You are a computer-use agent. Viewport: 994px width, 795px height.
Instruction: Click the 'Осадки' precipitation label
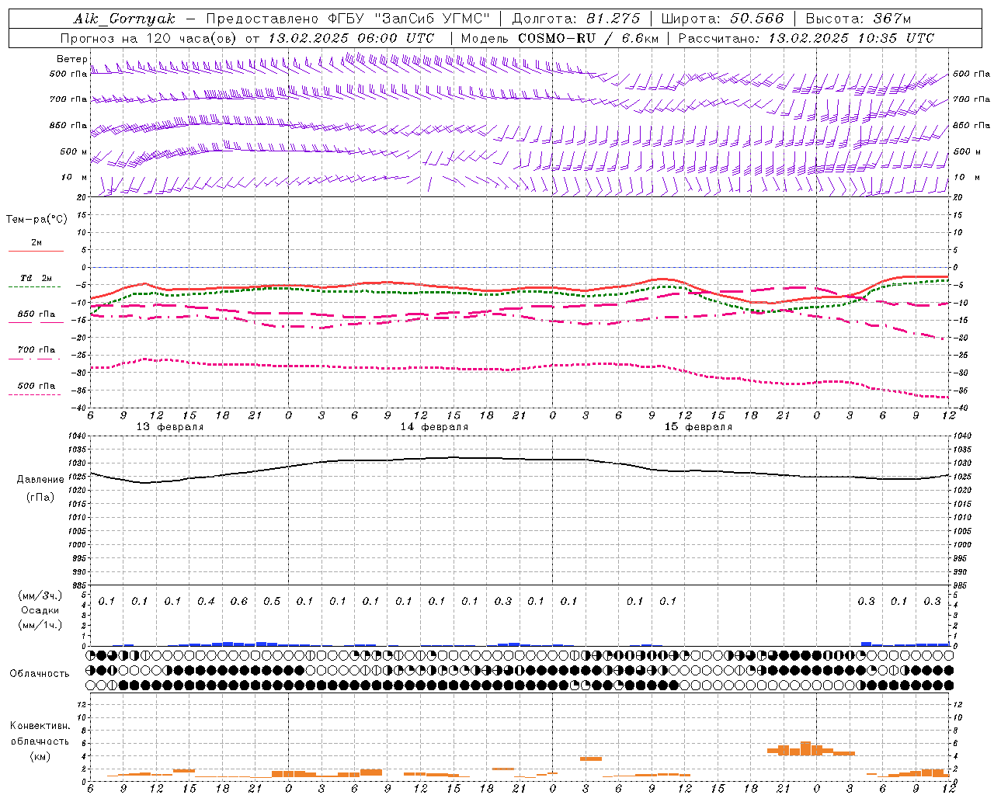[40, 610]
